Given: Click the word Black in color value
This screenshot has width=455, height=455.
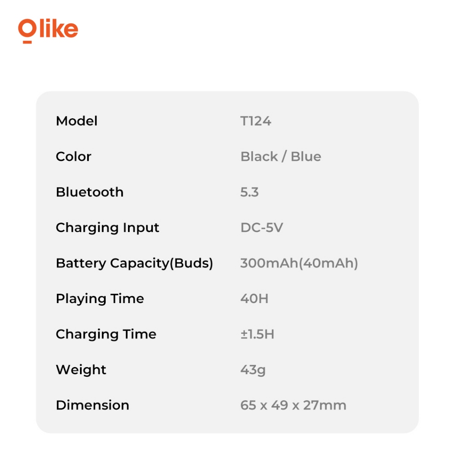Looking at the screenshot, I should (x=259, y=156).
